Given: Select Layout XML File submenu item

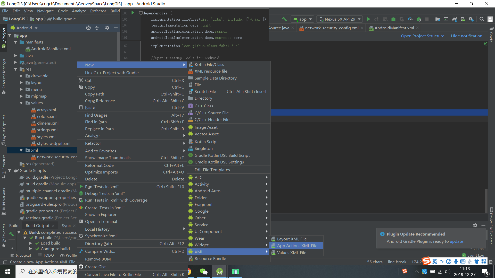Looking at the screenshot, I should click(x=296, y=239).
